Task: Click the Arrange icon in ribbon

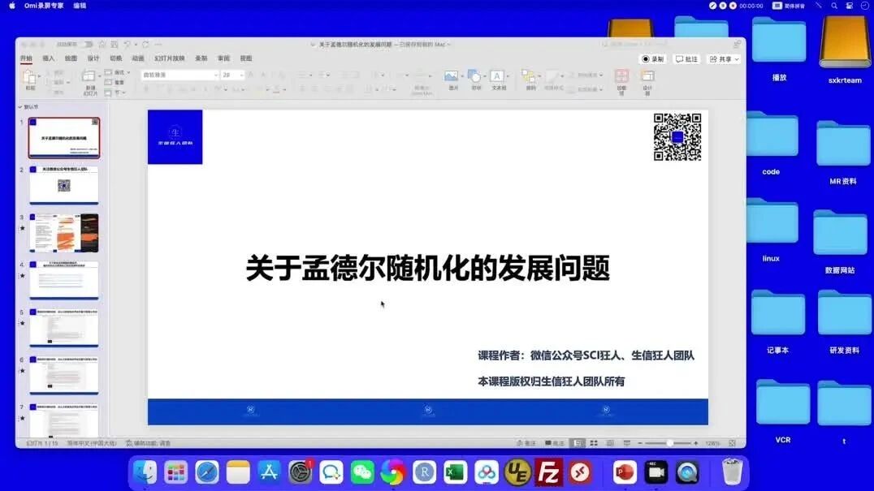Action: [x=528, y=76]
